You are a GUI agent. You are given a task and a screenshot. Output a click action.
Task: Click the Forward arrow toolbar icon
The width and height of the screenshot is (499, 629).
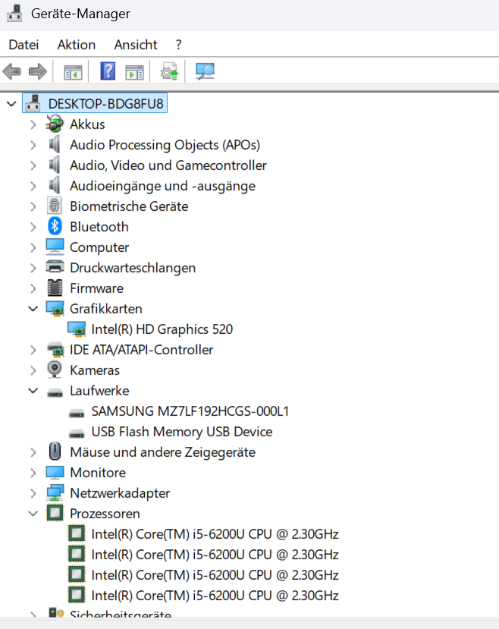pos(38,72)
